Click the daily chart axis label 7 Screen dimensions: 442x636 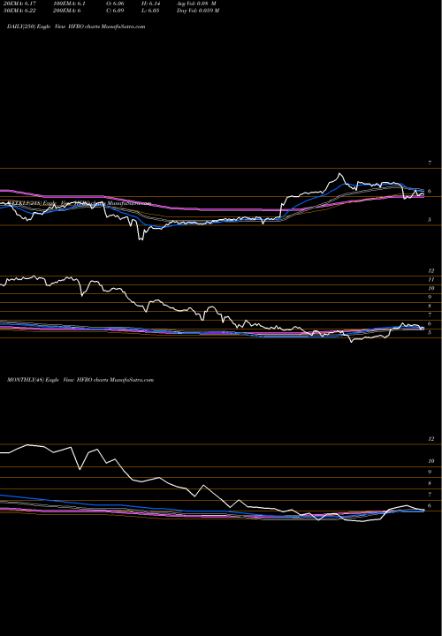click(x=430, y=163)
